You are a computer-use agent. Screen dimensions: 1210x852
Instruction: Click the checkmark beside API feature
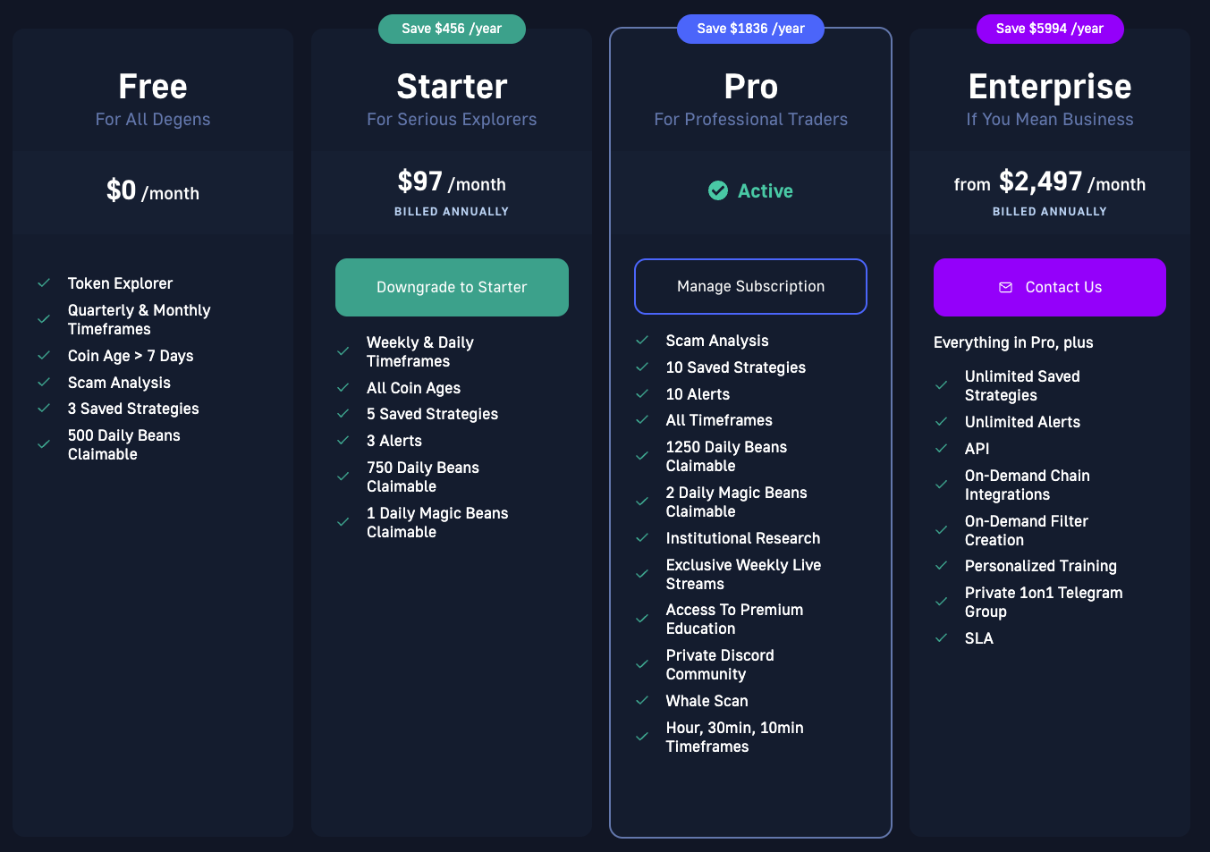tap(941, 449)
